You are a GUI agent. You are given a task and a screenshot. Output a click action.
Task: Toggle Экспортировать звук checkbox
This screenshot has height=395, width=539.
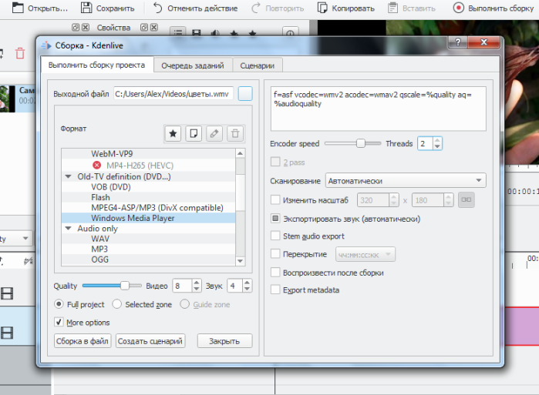275,219
